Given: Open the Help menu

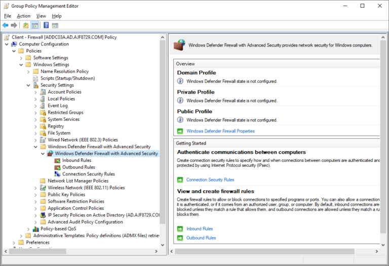Looking at the screenshot, I should (x=57, y=16).
